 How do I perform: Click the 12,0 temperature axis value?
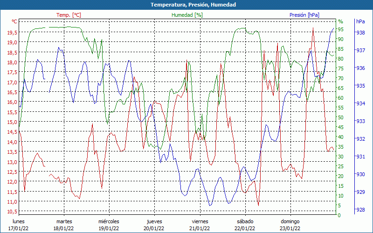[x=12, y=182]
